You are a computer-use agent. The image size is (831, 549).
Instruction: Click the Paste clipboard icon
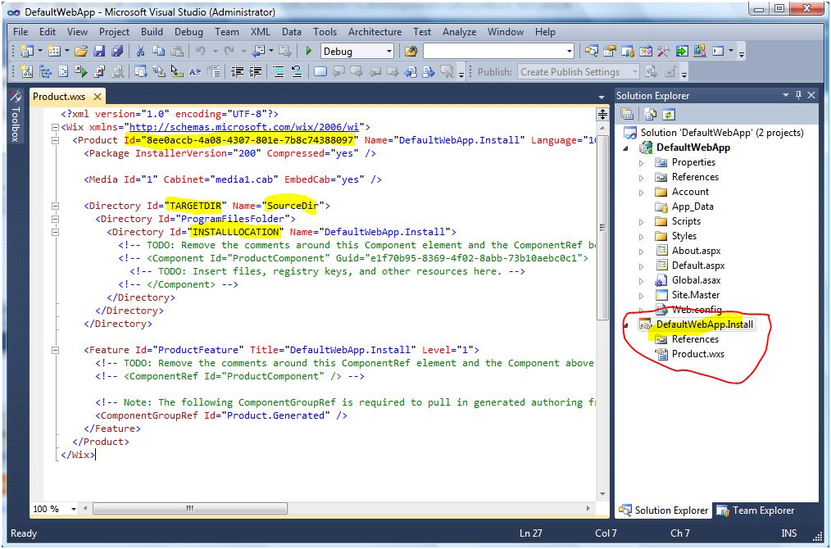click(x=177, y=51)
